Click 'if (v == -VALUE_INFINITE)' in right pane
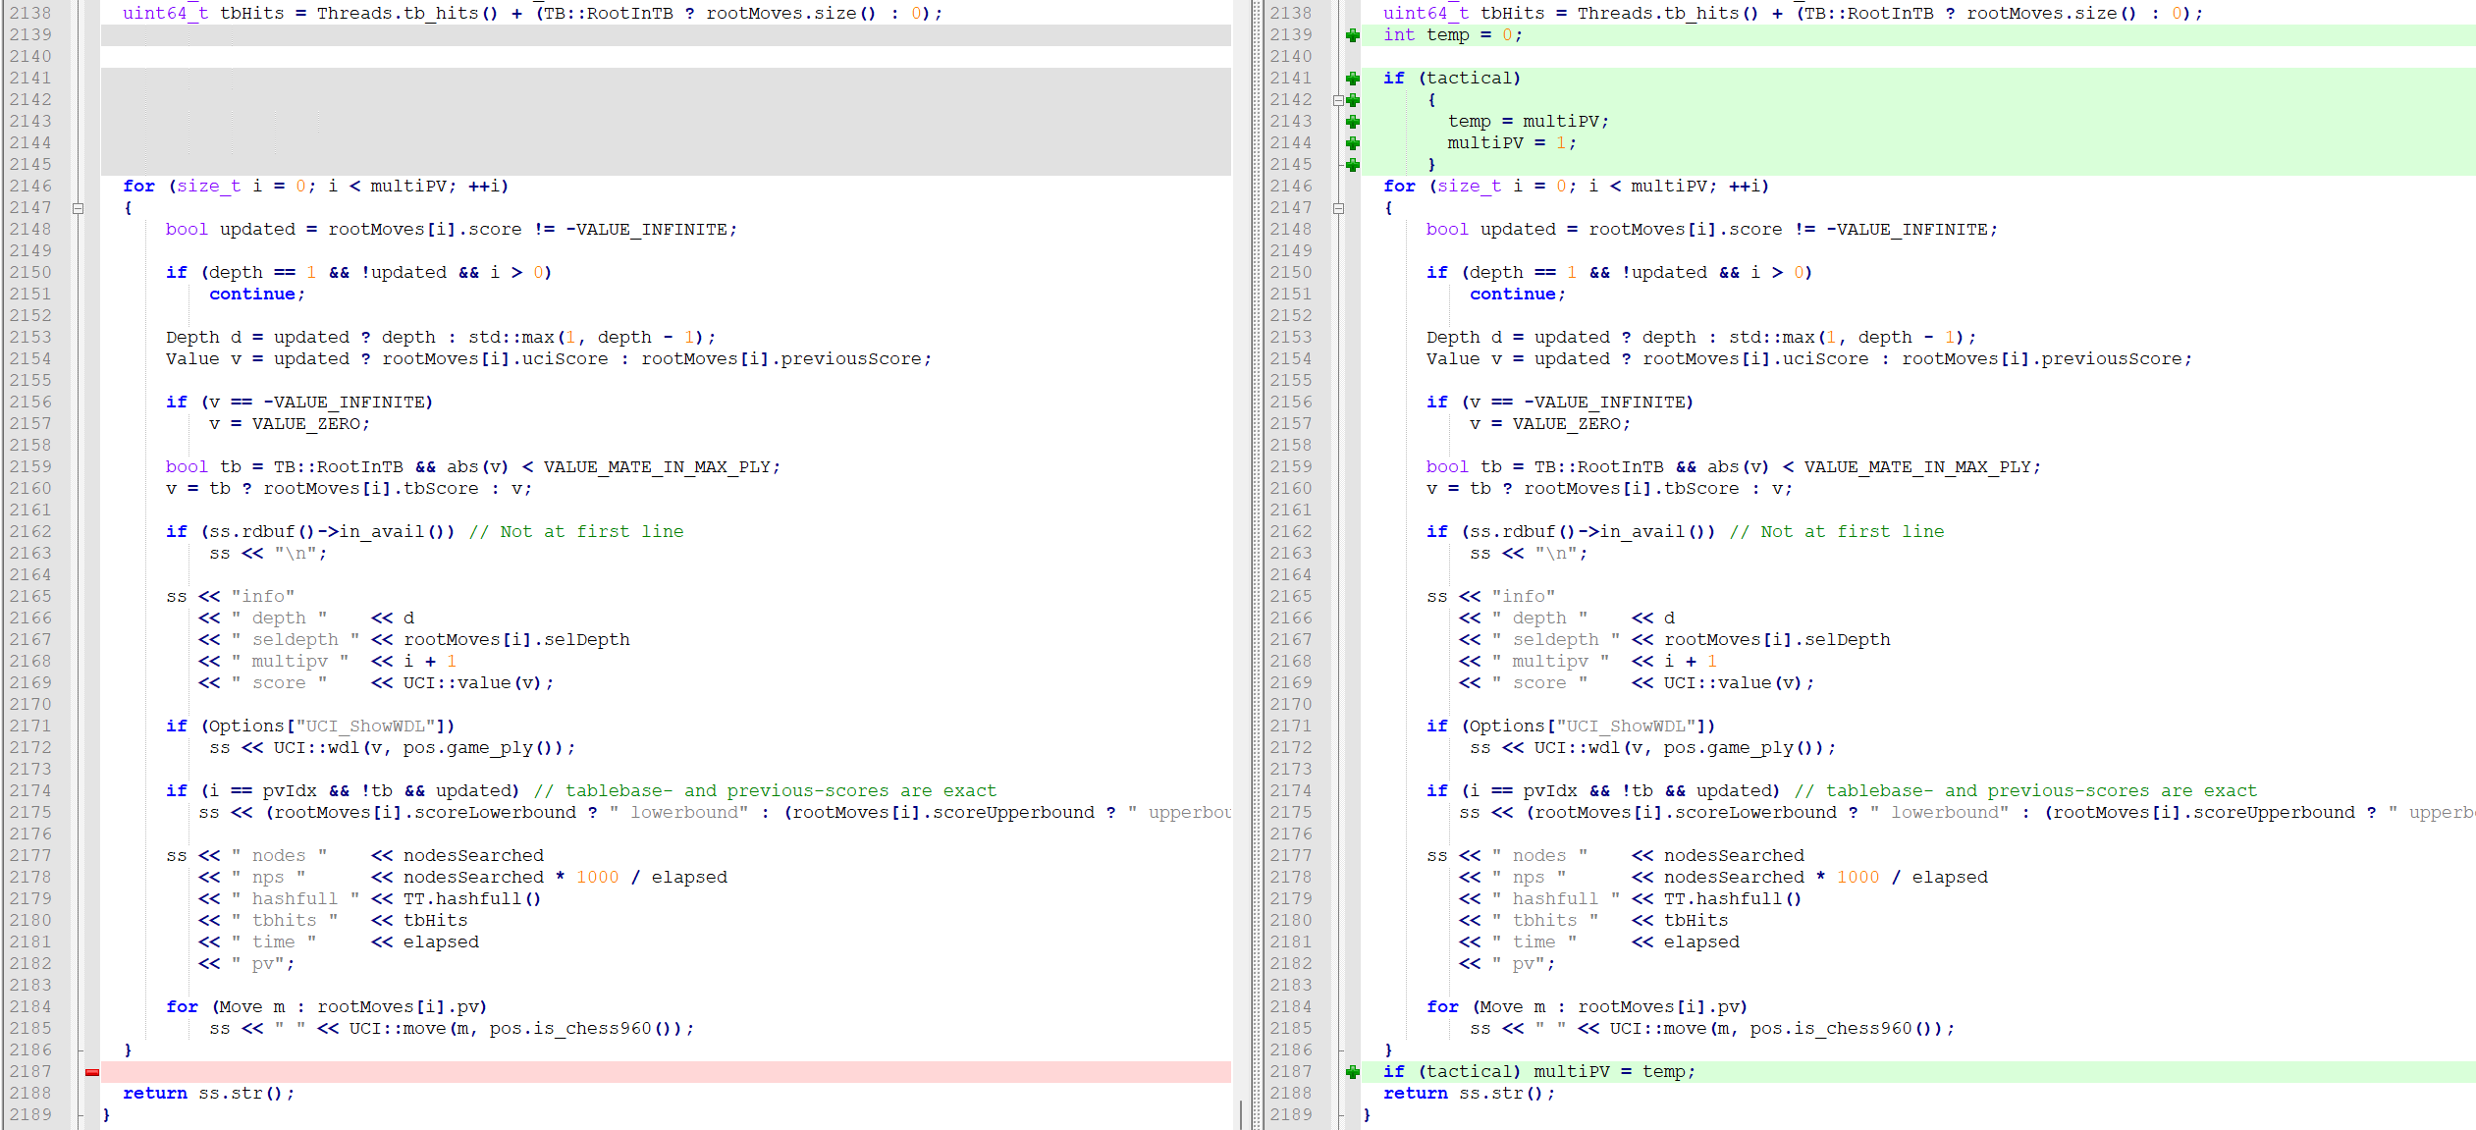Screen dimensions: 2476x1130 1560,403
